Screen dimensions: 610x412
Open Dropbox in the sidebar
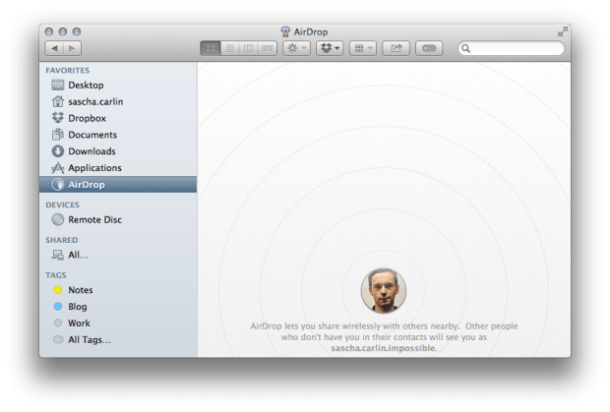(118, 118)
